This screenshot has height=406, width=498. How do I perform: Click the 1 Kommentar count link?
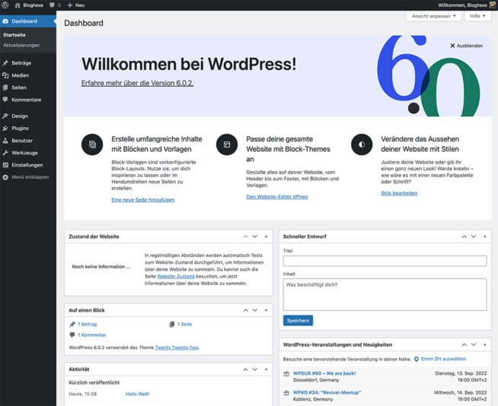[92, 335]
